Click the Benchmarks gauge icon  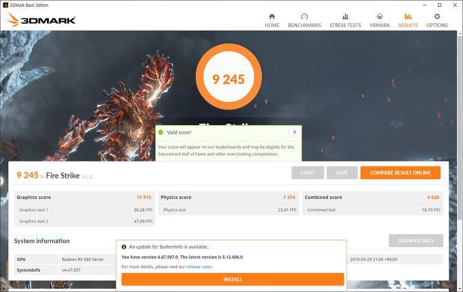[x=304, y=16]
